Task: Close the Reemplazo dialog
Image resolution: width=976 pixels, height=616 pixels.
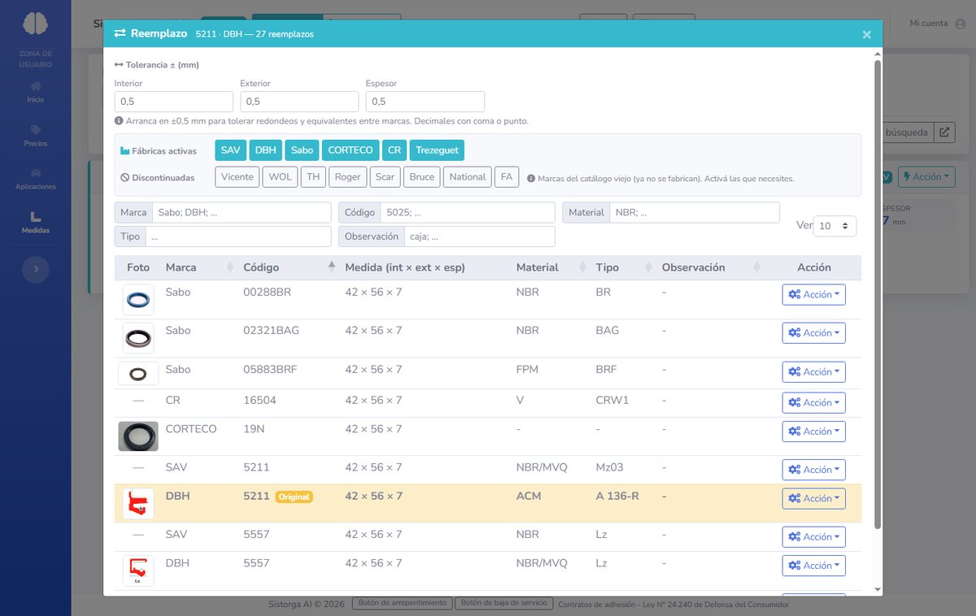Action: (x=867, y=34)
